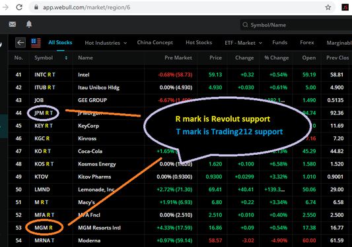Screen dimensions: 352x247
Task: Click the Moderna name
Action: coord(89,240)
